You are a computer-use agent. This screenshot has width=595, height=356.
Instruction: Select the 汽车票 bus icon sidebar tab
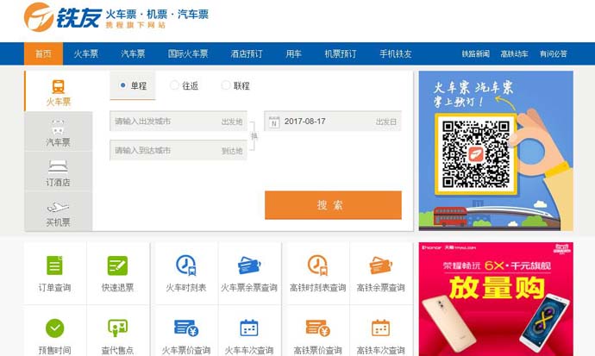coord(59,132)
